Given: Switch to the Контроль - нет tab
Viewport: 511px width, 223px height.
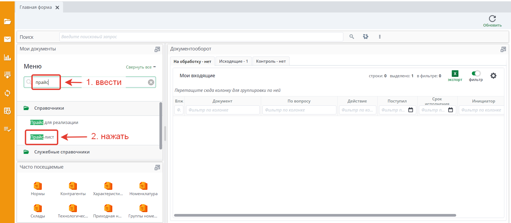Looking at the screenshot, I should click(271, 61).
